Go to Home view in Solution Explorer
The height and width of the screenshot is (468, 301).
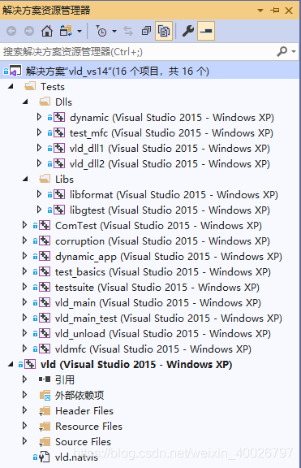(x=47, y=31)
